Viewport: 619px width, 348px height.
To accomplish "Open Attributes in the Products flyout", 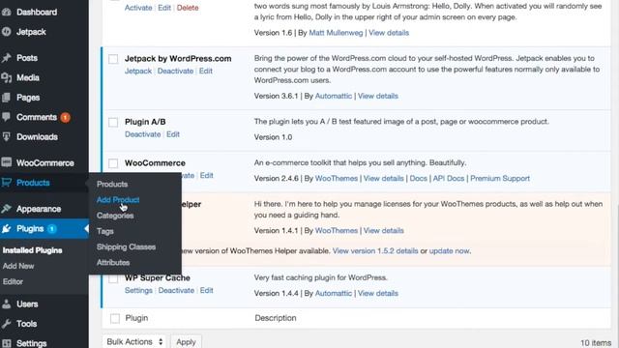I will [113, 262].
